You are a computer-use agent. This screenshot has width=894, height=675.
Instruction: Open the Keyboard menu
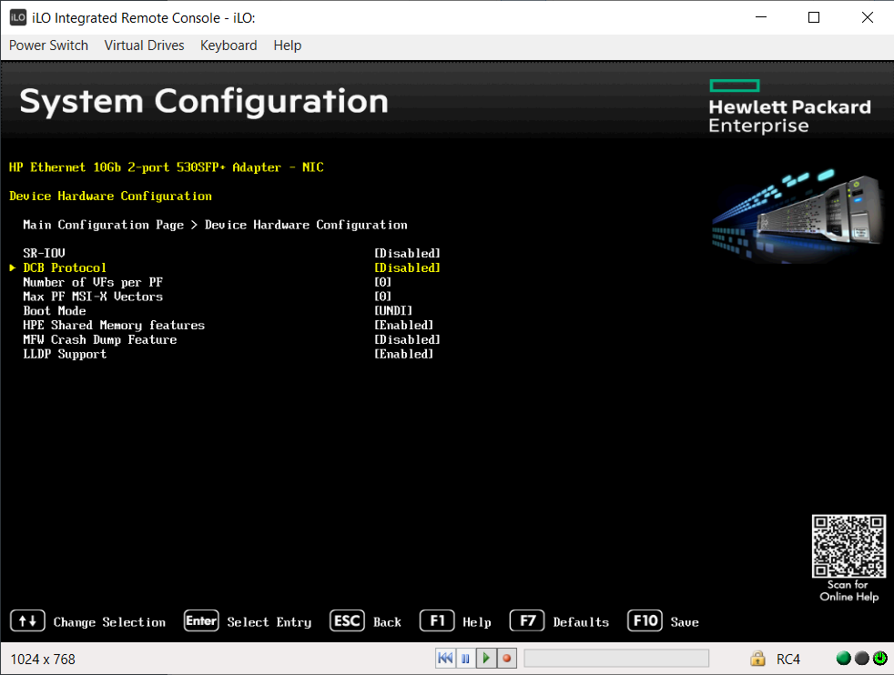(229, 45)
